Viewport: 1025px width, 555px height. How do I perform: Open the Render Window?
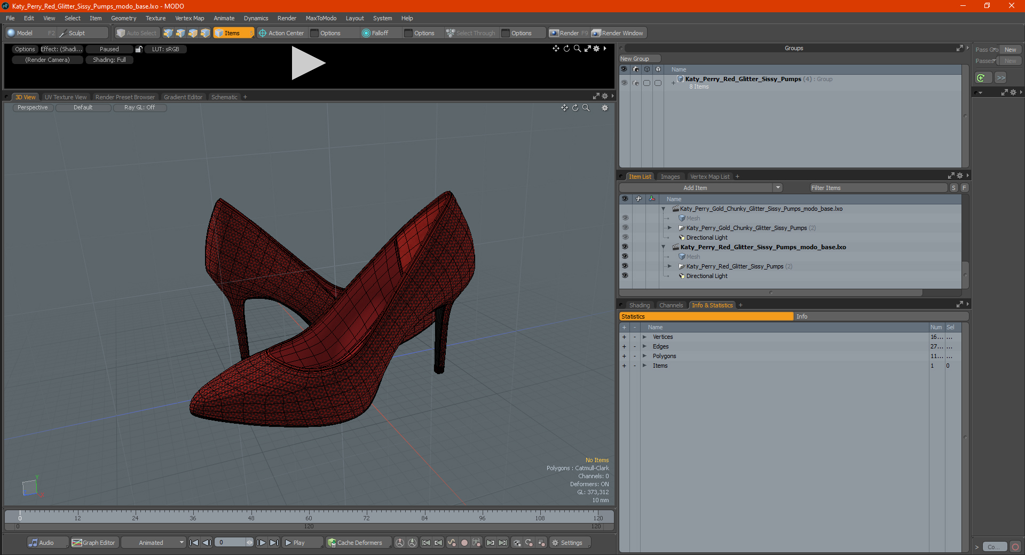click(x=618, y=33)
